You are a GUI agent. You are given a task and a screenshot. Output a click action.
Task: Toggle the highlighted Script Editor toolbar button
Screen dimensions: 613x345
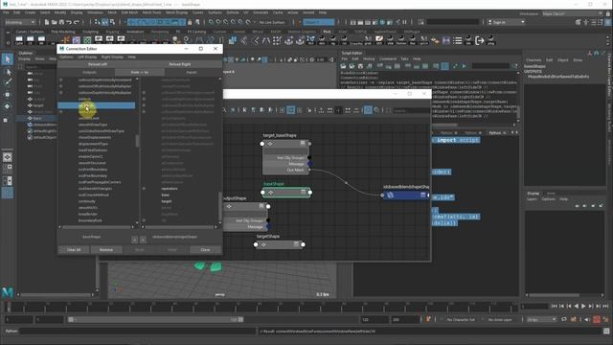[444, 66]
